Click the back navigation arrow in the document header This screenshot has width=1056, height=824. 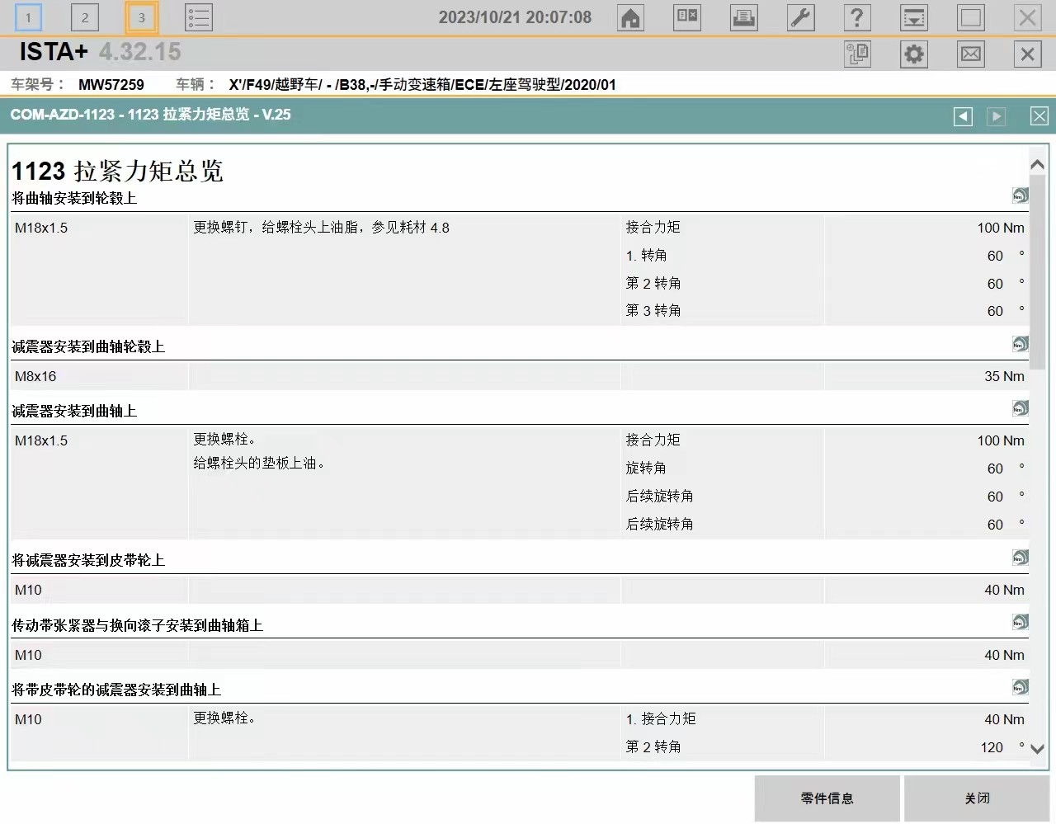point(962,116)
